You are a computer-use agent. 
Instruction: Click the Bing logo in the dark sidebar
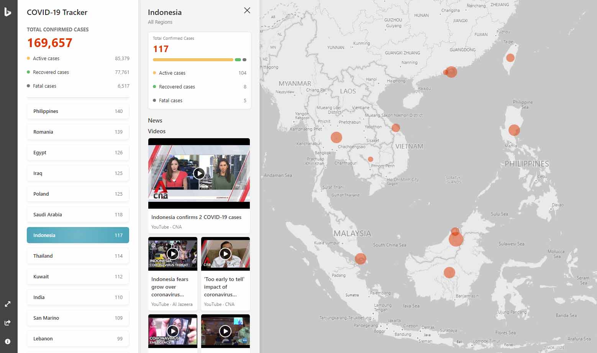pos(8,11)
